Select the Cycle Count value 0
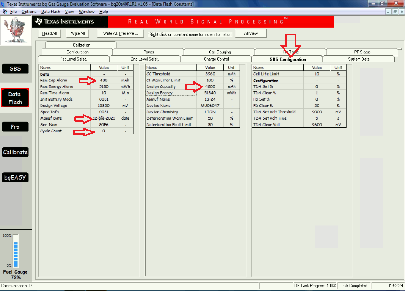Viewport: 405px width, 291px height. [x=104, y=131]
